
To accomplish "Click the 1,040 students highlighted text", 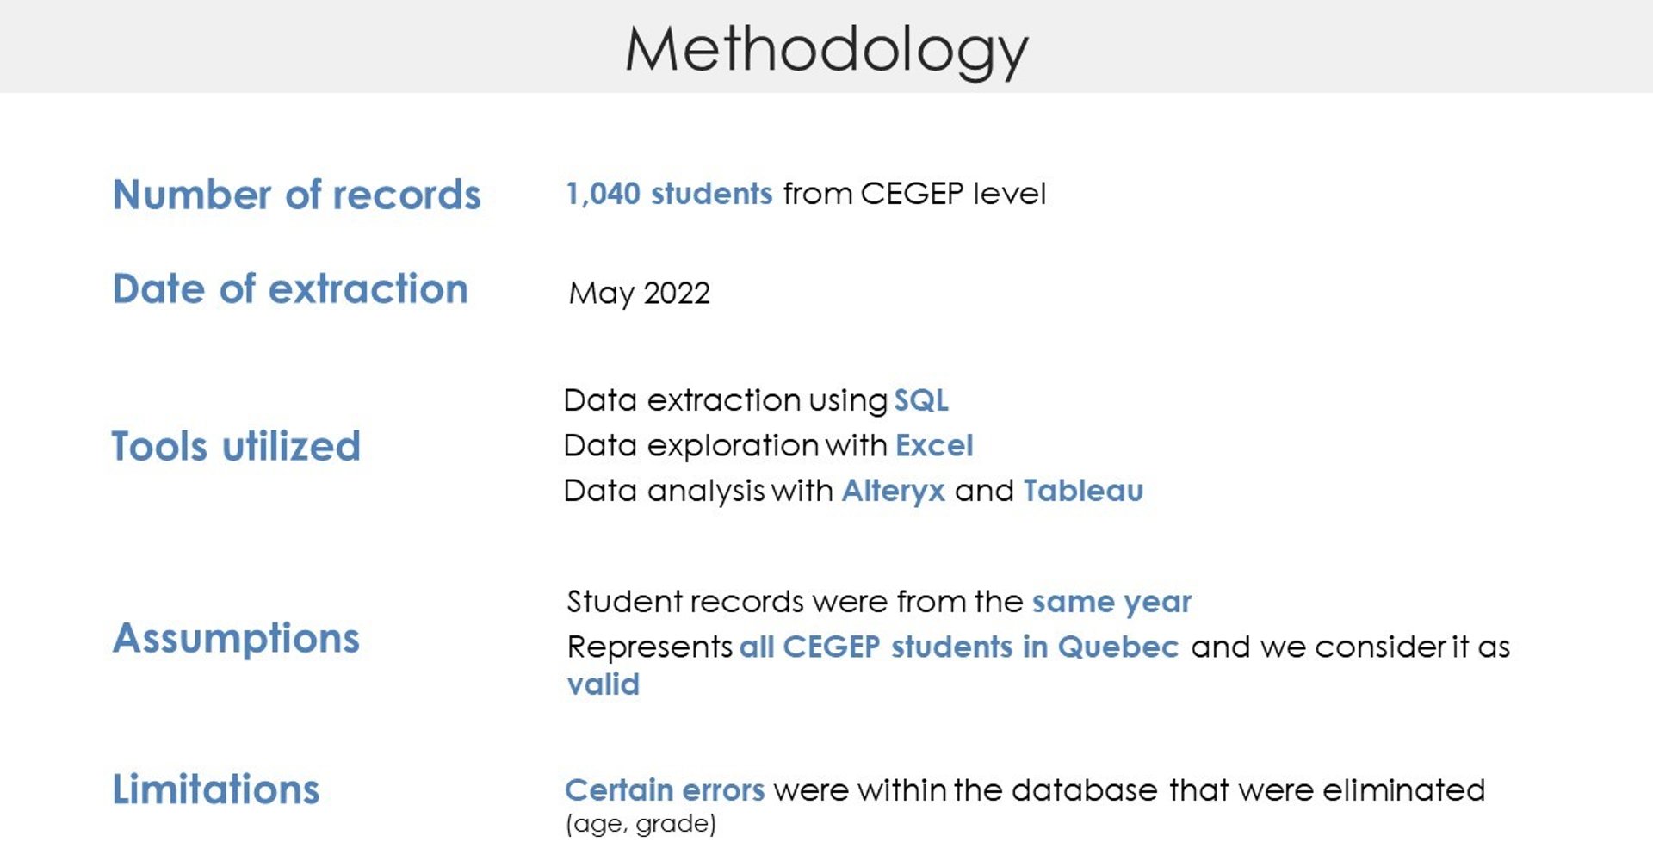I will point(669,194).
